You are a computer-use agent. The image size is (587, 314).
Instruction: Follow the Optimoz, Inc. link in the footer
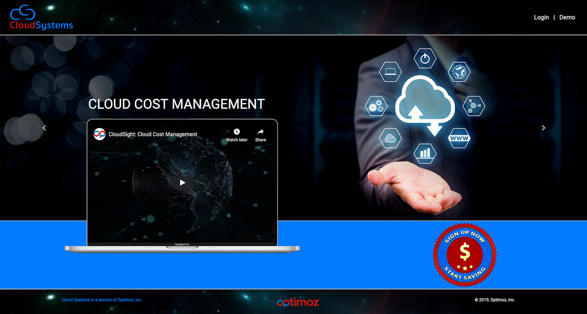coord(102,300)
